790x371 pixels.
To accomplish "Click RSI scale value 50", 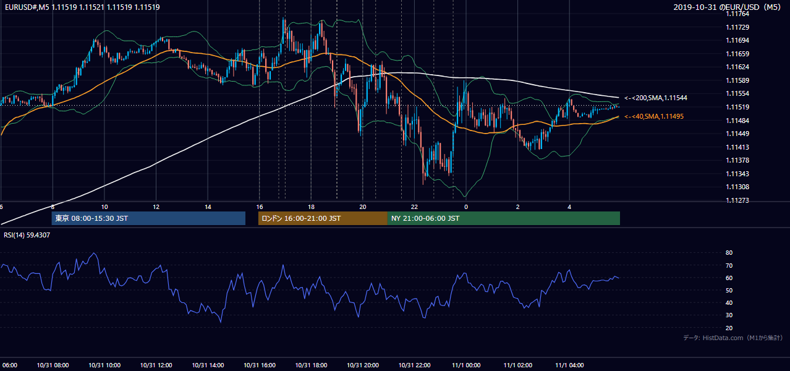I will (729, 290).
